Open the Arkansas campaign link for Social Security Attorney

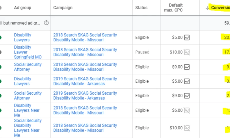coord(85,96)
